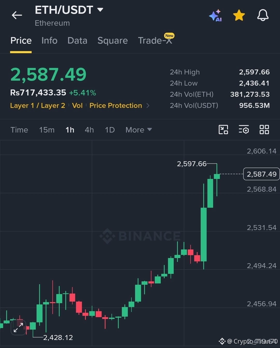Tap the 2,587.49 current price label on chart
280x348 pixels.
tap(261, 174)
